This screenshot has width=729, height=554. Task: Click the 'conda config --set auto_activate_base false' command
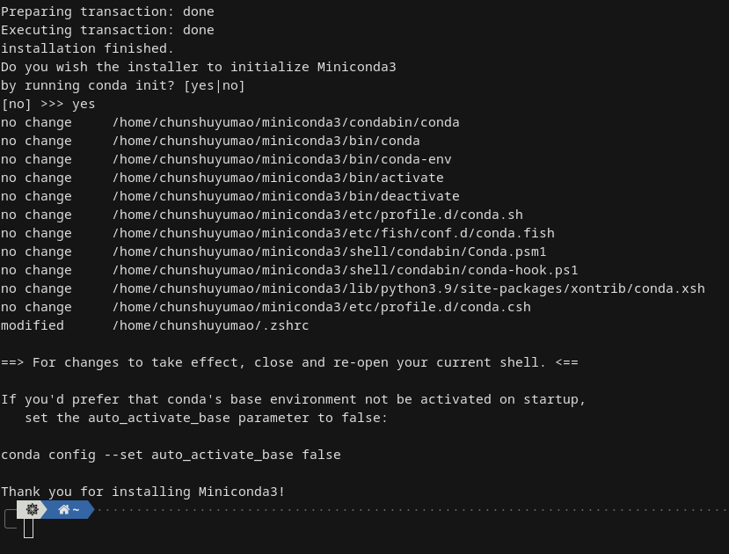(171, 455)
